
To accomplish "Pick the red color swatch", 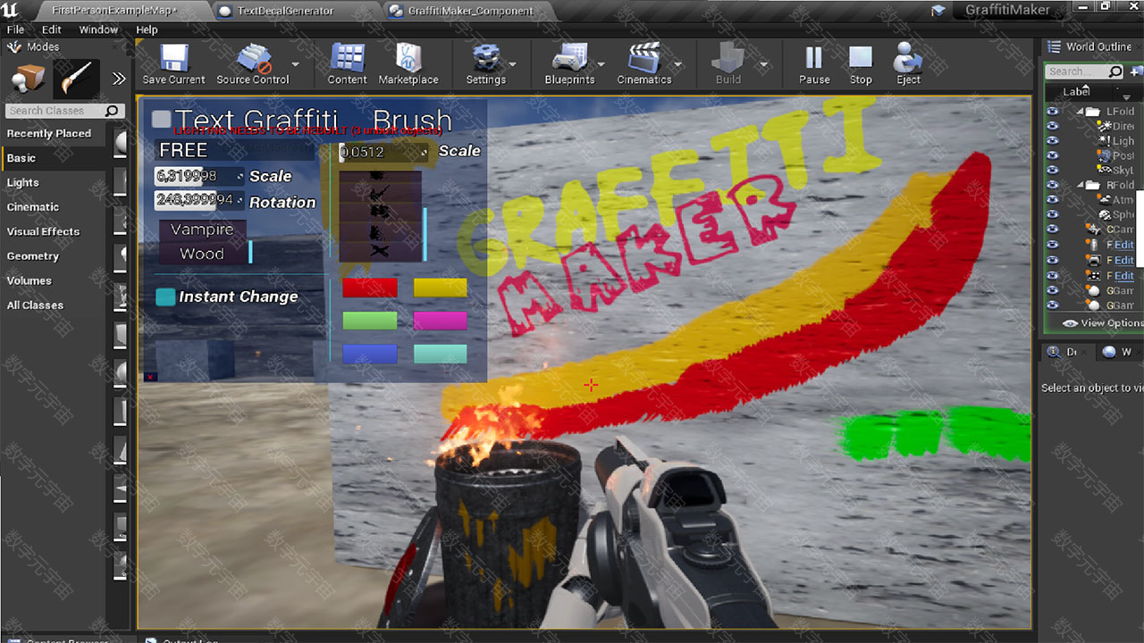I will [x=370, y=288].
